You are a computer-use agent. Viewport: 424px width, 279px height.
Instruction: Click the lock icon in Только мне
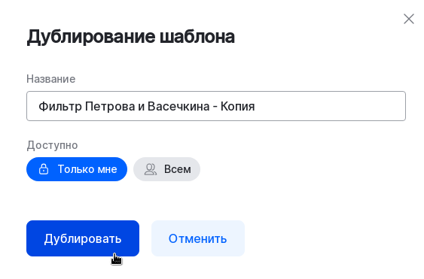[44, 169]
